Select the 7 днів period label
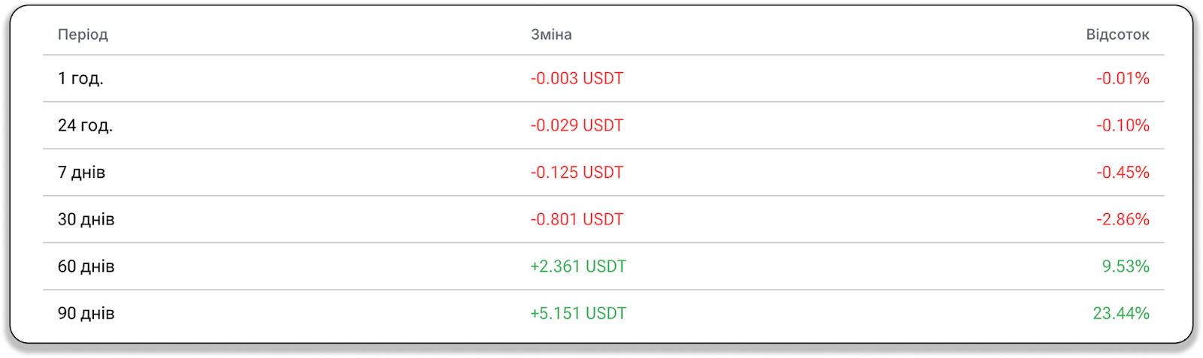Image resolution: width=1203 pixels, height=358 pixels. point(81,173)
